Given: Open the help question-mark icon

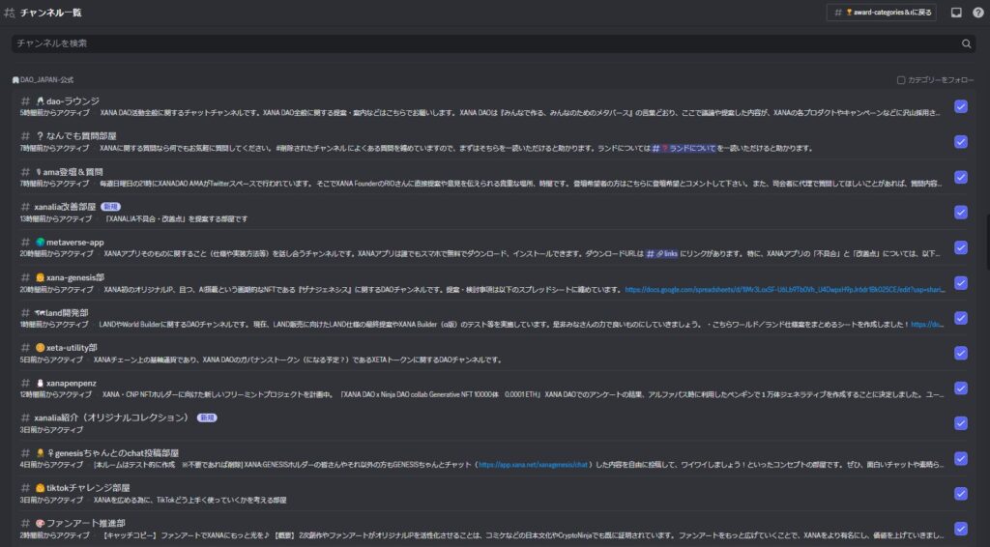Looking at the screenshot, I should point(977,13).
